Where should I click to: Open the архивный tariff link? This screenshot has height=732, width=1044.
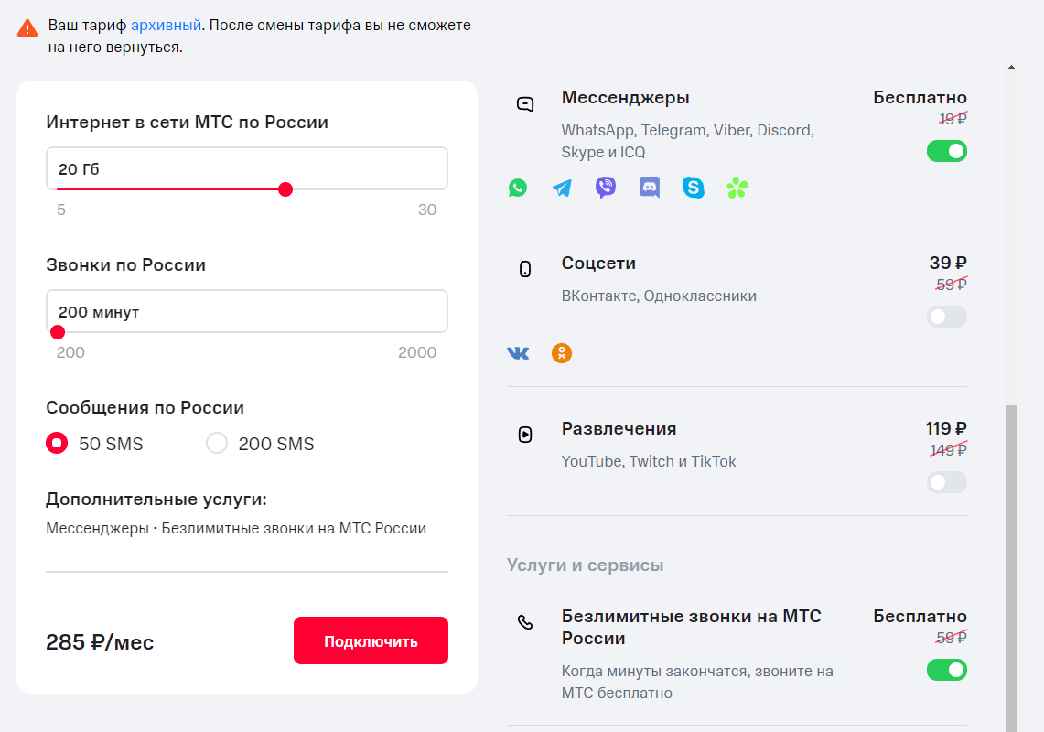point(166,26)
